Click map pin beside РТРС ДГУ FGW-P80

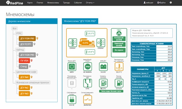click(37, 38)
